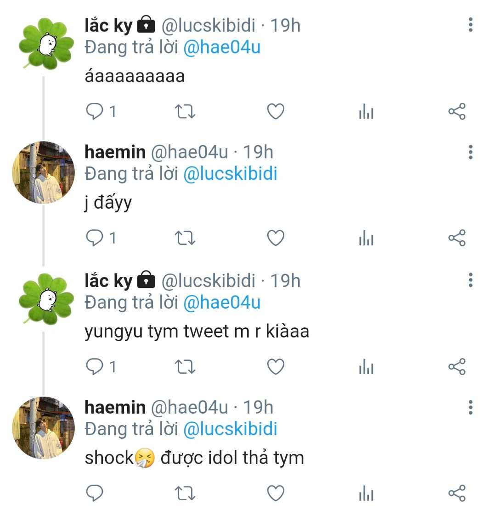Like the "yungyu tym tweet" post
This screenshot has width=496, height=509.
(276, 366)
